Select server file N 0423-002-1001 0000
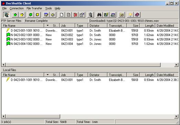The height and width of the screenshot is (125, 180). point(27,35)
